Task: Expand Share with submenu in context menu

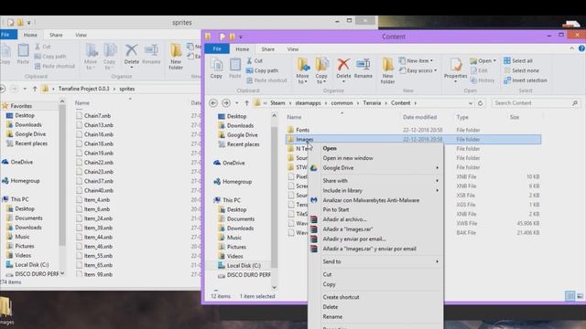Action: 437,181
